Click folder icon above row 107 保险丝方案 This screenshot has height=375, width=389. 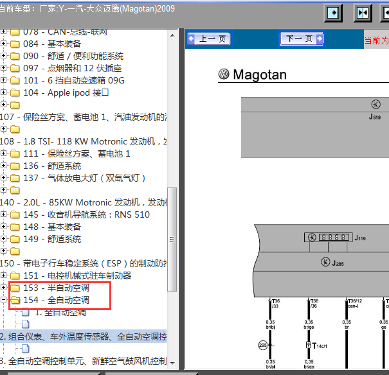pos(15,105)
